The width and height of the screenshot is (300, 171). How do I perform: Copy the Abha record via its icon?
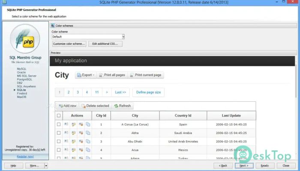click(88, 133)
